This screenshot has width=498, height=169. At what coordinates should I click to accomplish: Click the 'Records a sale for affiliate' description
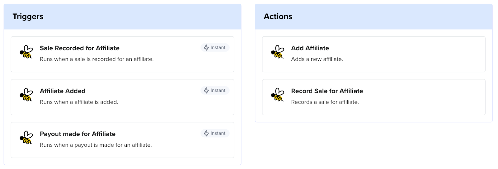325,102
